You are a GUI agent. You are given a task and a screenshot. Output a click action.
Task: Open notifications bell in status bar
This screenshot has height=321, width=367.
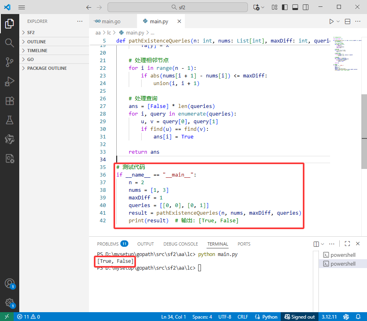click(358, 317)
